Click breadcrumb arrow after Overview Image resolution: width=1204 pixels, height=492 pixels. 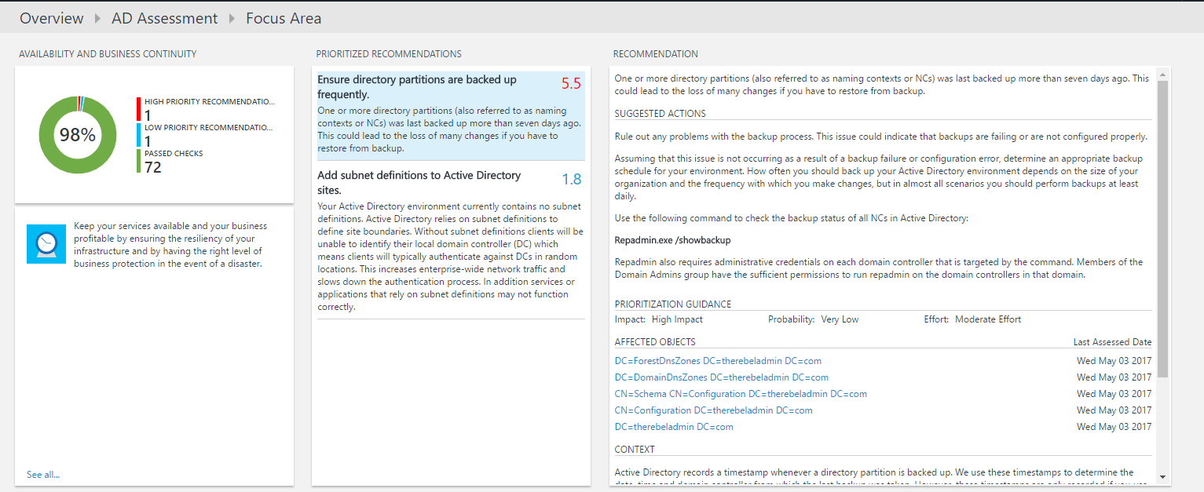tap(98, 18)
